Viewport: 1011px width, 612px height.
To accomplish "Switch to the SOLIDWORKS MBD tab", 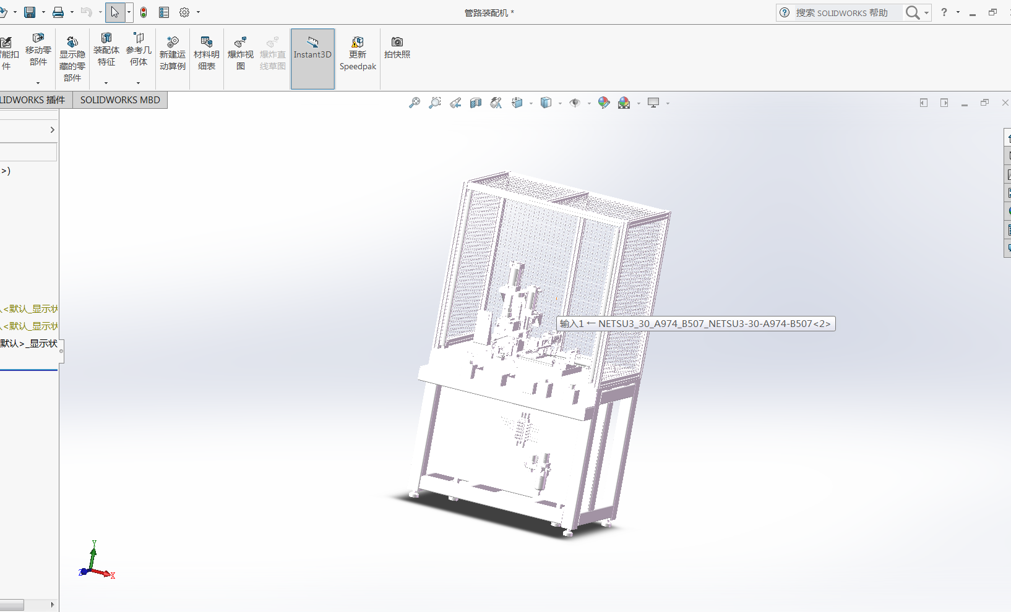I will [120, 100].
